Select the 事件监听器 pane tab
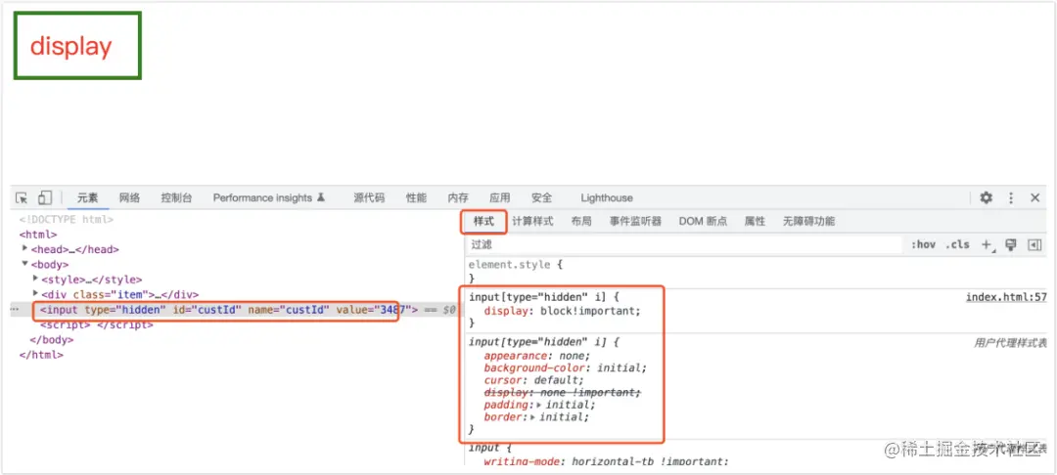This screenshot has width=1057, height=475. coord(635,221)
